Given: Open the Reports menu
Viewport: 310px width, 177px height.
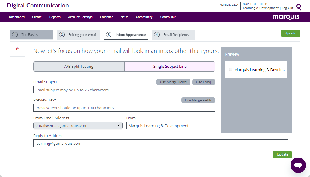Looking at the screenshot, I should click(x=55, y=17).
